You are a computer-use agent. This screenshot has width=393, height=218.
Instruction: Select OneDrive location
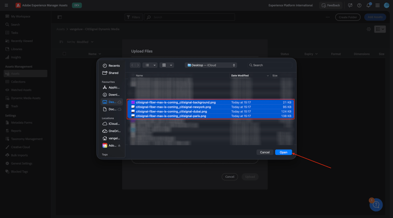111,131
